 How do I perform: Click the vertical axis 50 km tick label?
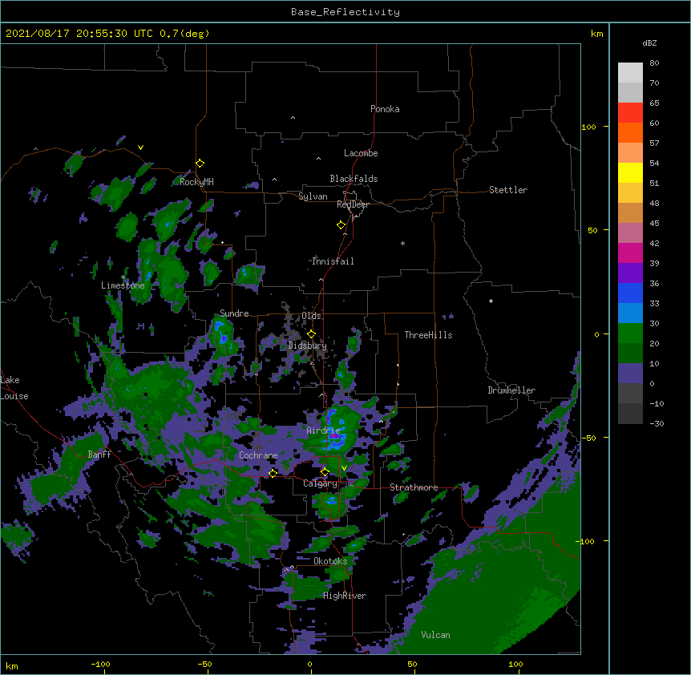tap(592, 230)
